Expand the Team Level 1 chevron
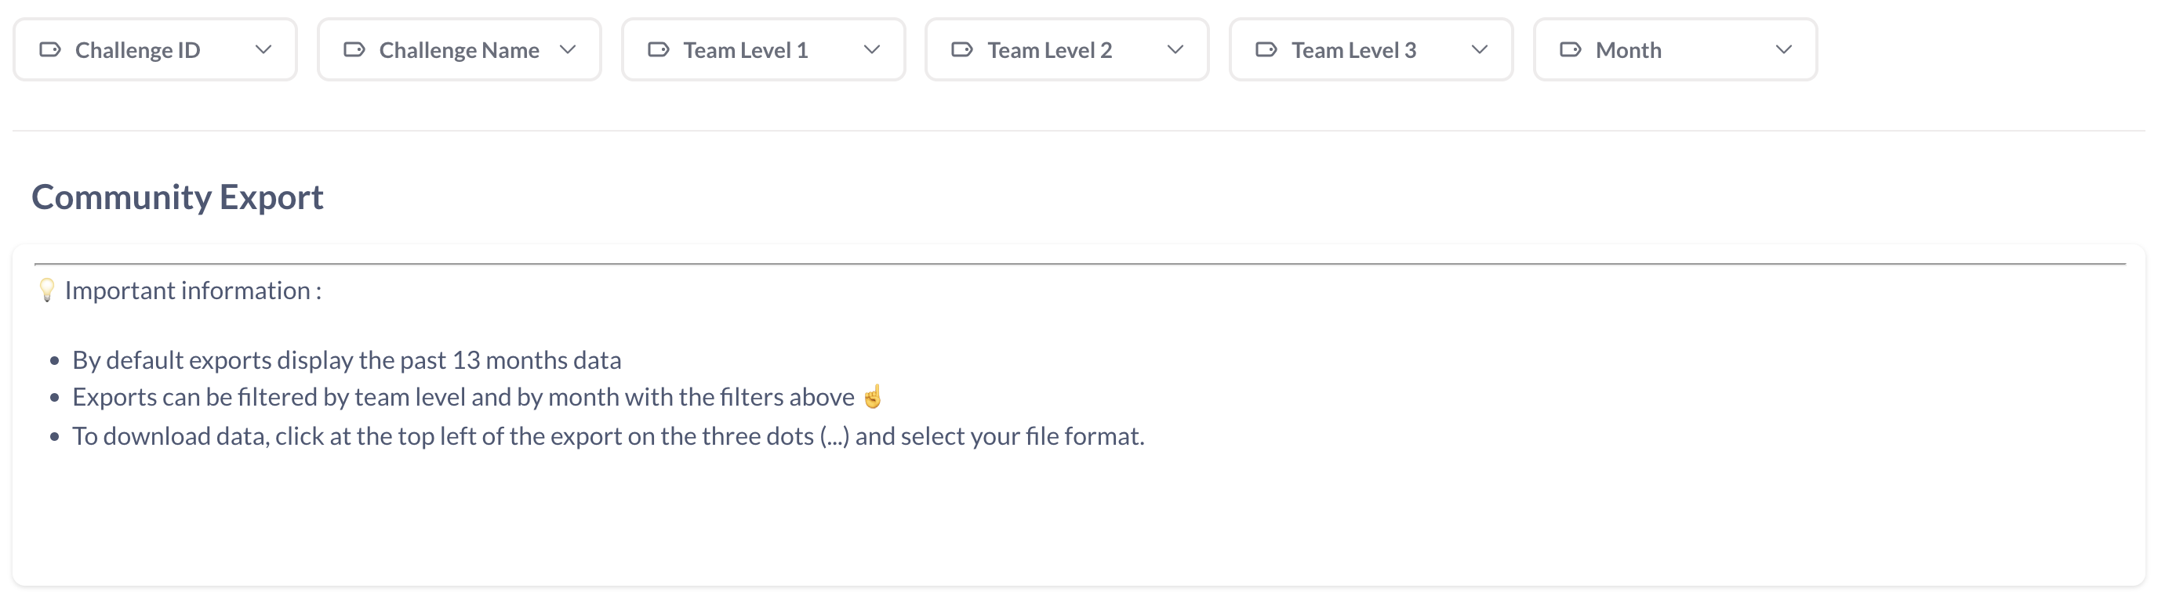Screen dimensions: 2169x592 (x=872, y=49)
